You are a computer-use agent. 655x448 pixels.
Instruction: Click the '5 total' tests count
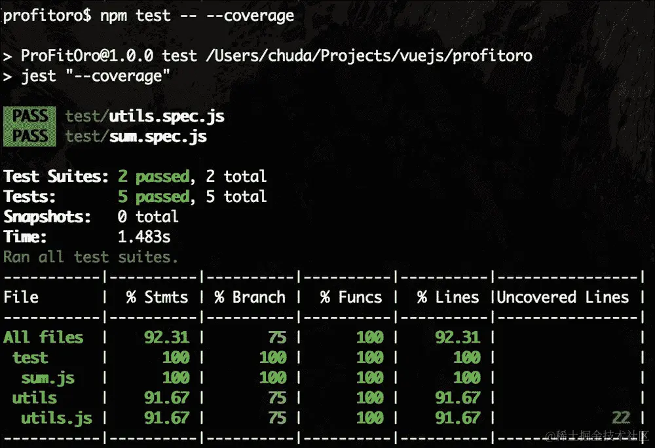click(236, 196)
